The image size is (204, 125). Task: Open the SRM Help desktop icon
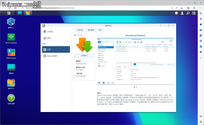point(11,100)
